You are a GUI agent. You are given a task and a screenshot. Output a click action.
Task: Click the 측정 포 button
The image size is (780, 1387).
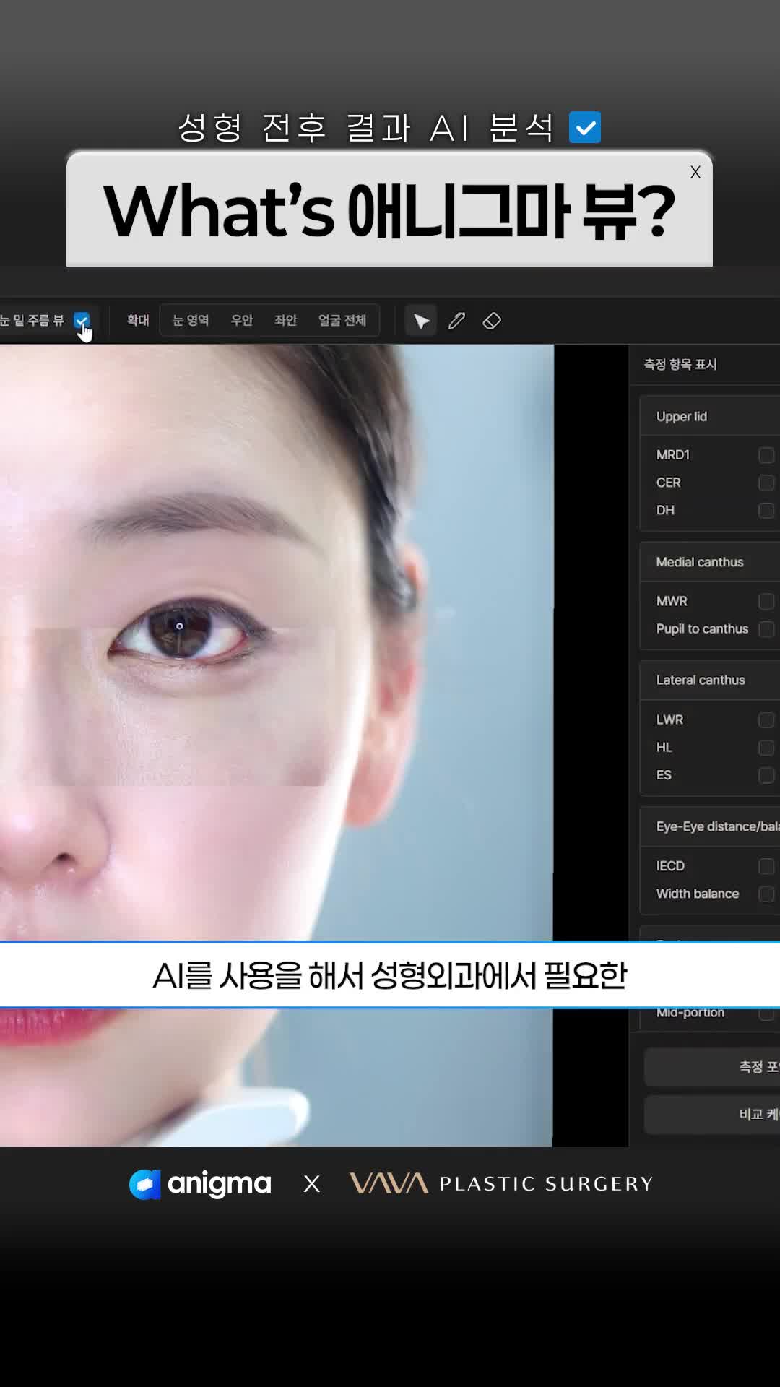(712, 1067)
